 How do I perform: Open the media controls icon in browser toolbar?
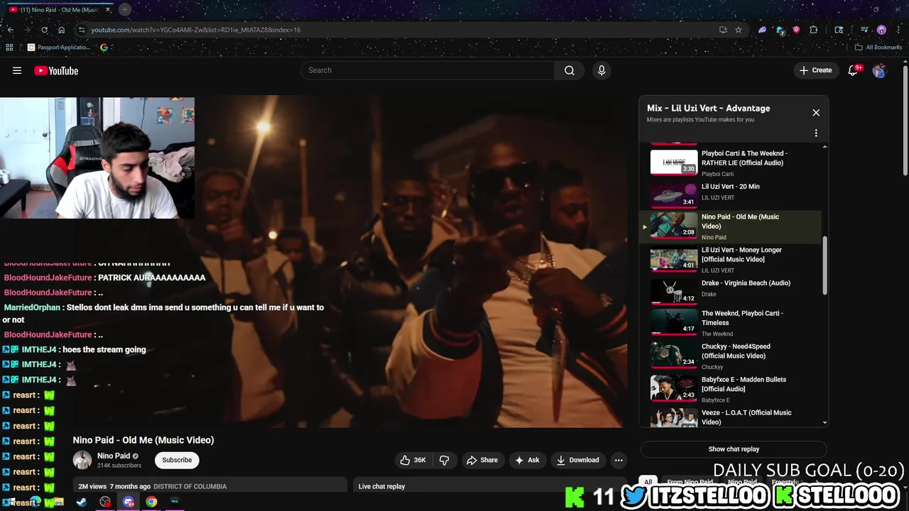pos(864,30)
